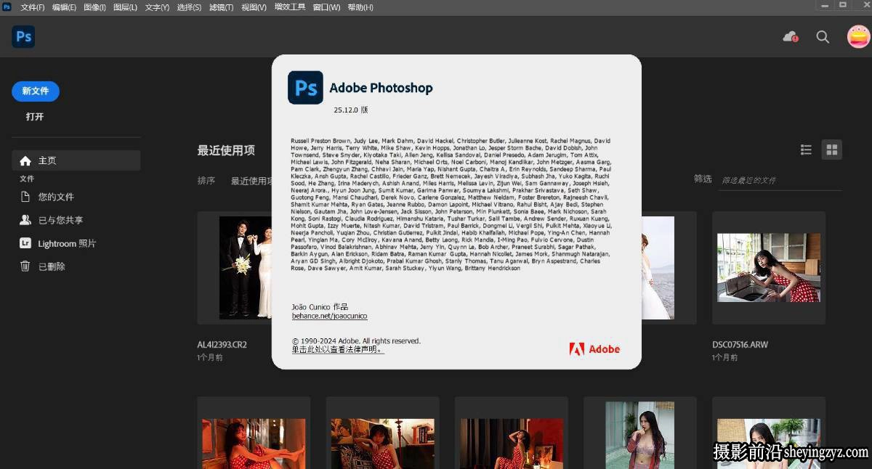Click the Adobe logo in About dialog
Screen dimensions: 872x469
click(x=594, y=349)
